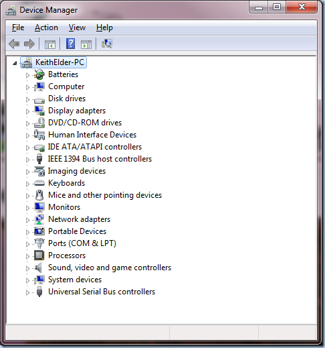Screen dimensions: 325x348
Task: Expand the Display adapters node
Action: click(x=27, y=111)
